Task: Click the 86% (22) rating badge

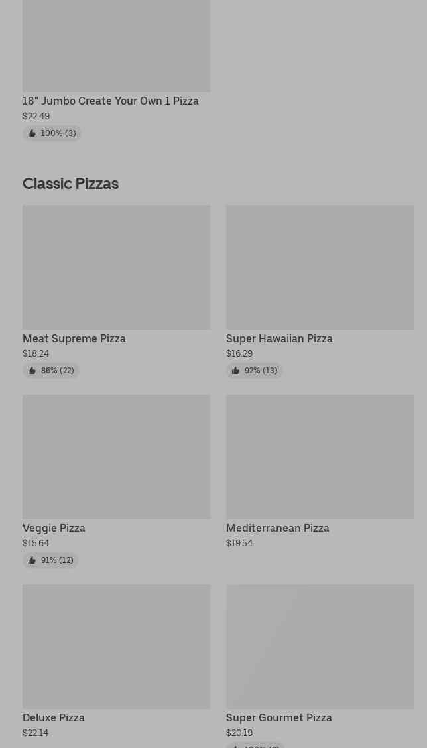Action: (x=51, y=371)
